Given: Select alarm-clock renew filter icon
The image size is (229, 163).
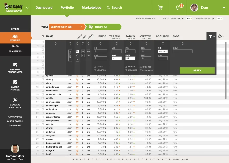Looking at the screenshot, I should (77, 51).
